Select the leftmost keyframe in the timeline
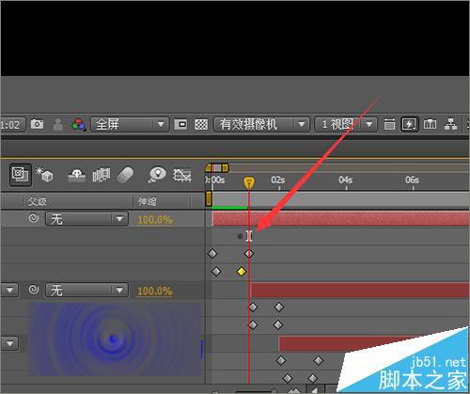470x394 pixels. click(x=212, y=253)
